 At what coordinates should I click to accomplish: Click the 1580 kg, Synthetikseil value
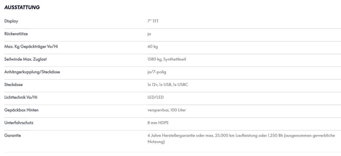pyautogui.click(x=167, y=59)
